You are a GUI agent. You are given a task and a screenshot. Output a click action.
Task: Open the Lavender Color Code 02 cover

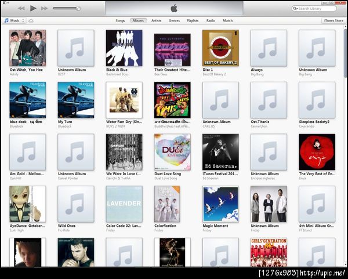(124, 204)
